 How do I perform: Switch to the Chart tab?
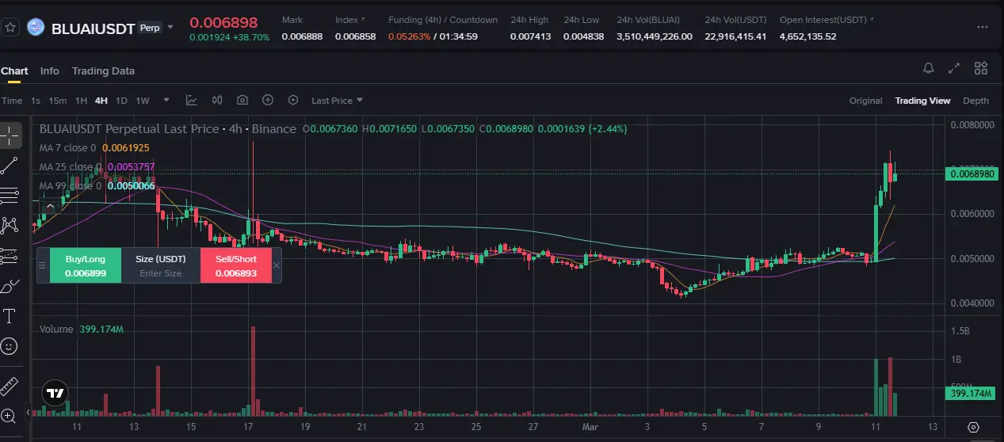pos(14,70)
